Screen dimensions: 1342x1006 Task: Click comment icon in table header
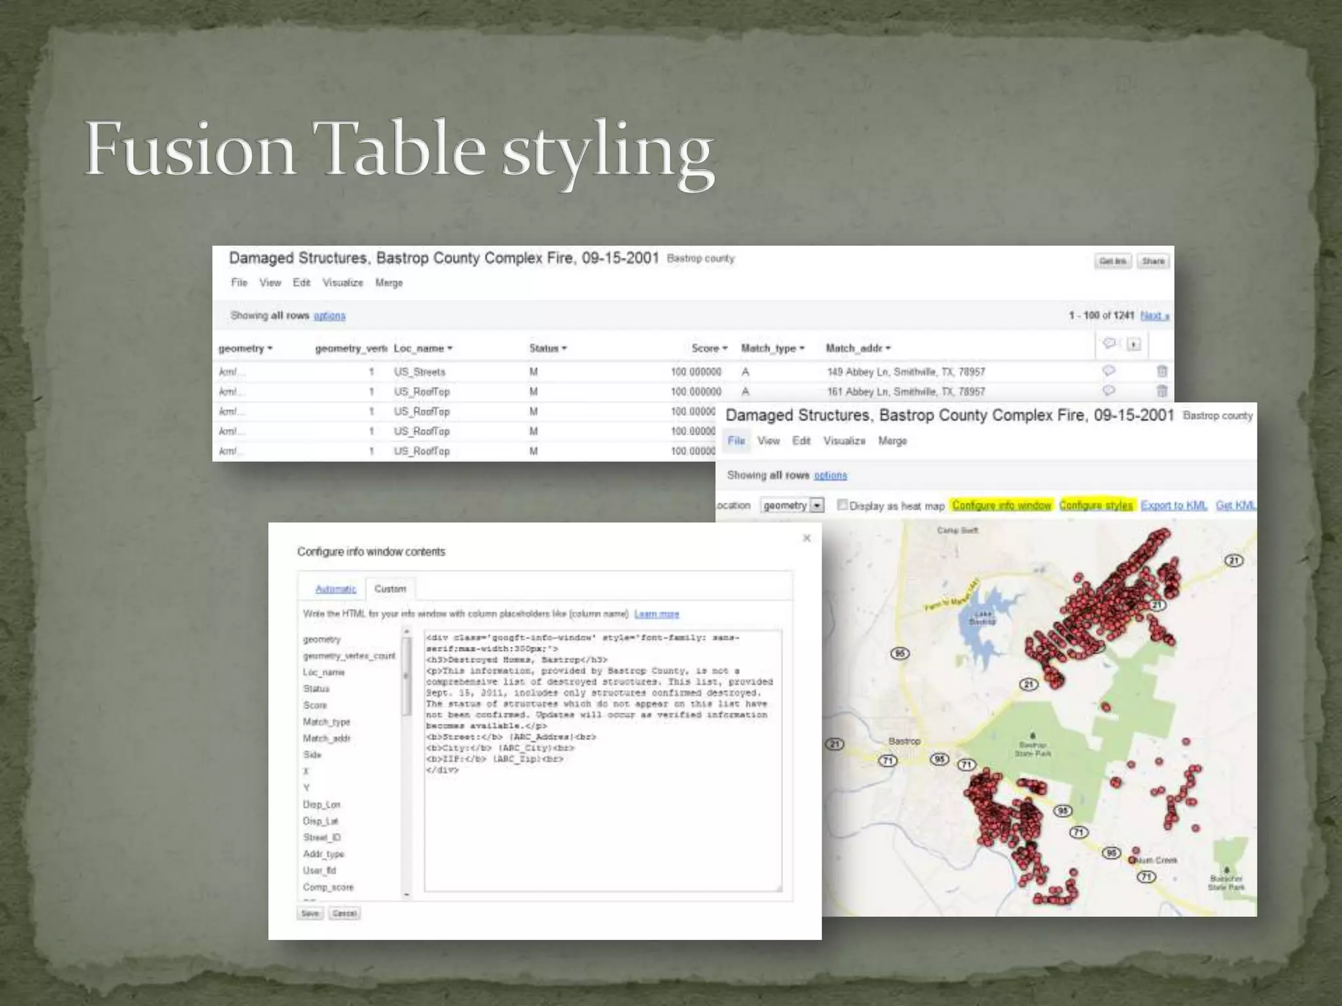tap(1109, 343)
